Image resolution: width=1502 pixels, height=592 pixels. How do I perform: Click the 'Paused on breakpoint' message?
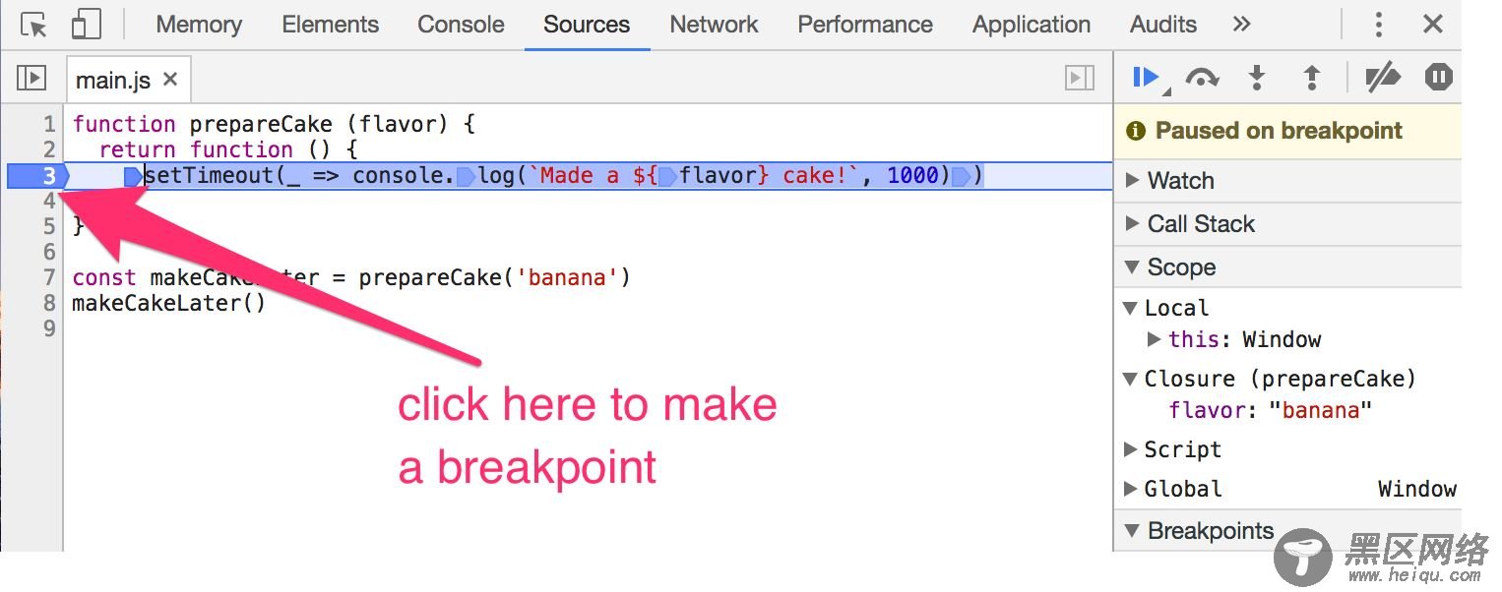point(1279,131)
